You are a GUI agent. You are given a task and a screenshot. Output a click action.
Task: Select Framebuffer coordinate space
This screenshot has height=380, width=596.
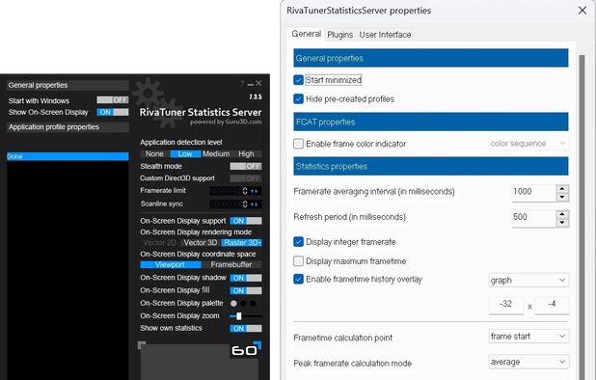[x=231, y=264]
